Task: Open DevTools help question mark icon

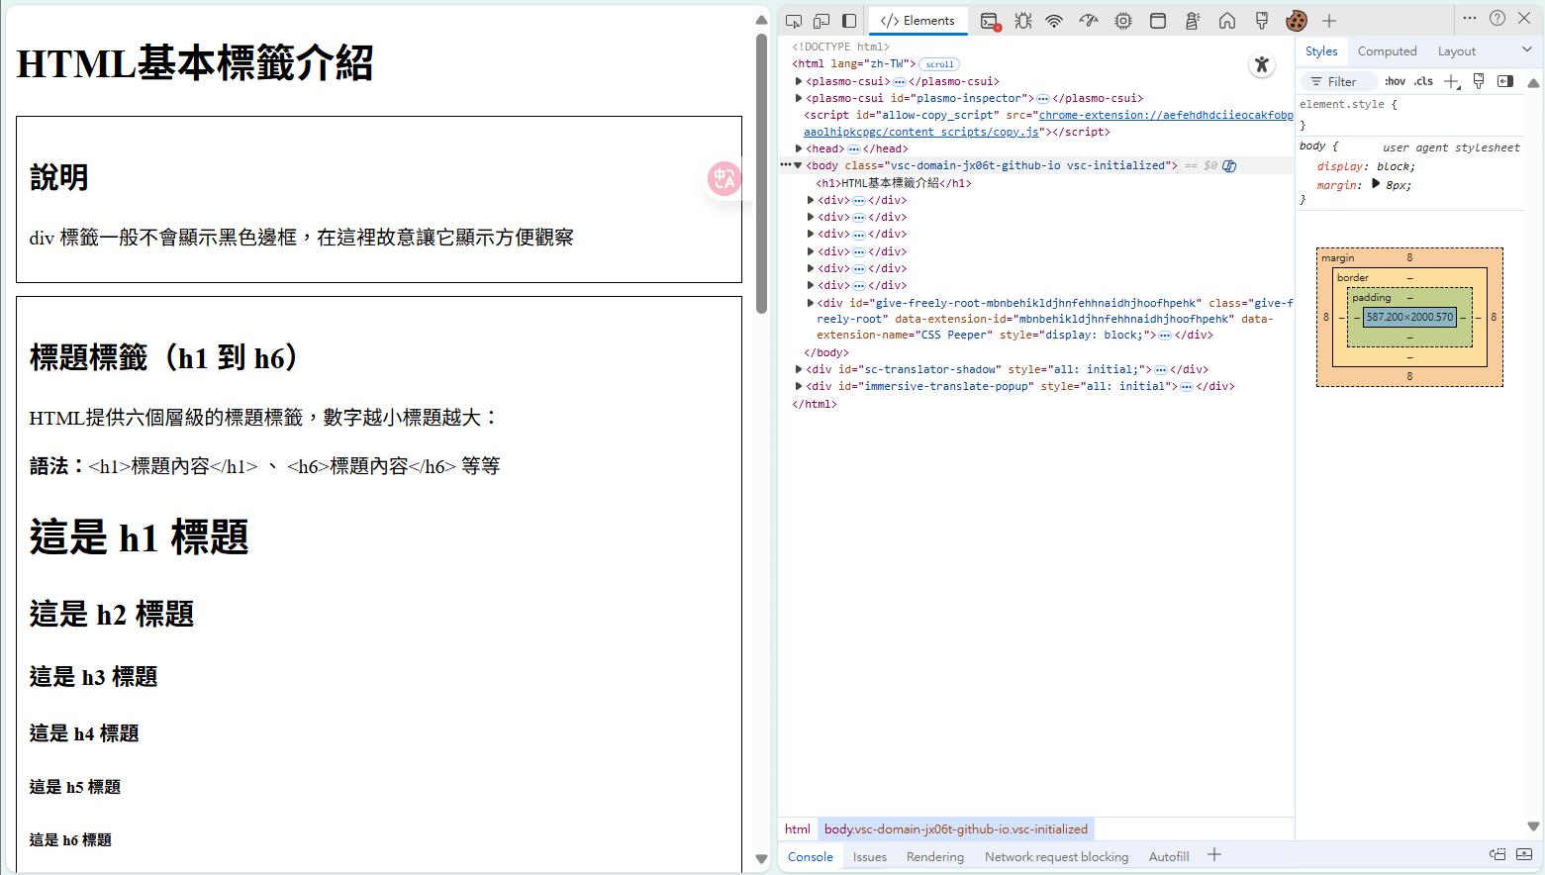Action: coord(1497,18)
